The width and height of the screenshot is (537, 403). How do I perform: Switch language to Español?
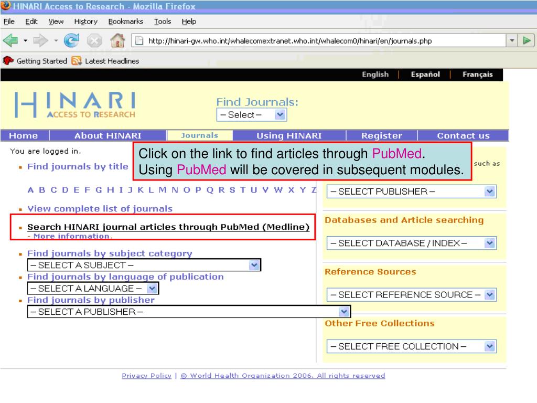pos(425,75)
